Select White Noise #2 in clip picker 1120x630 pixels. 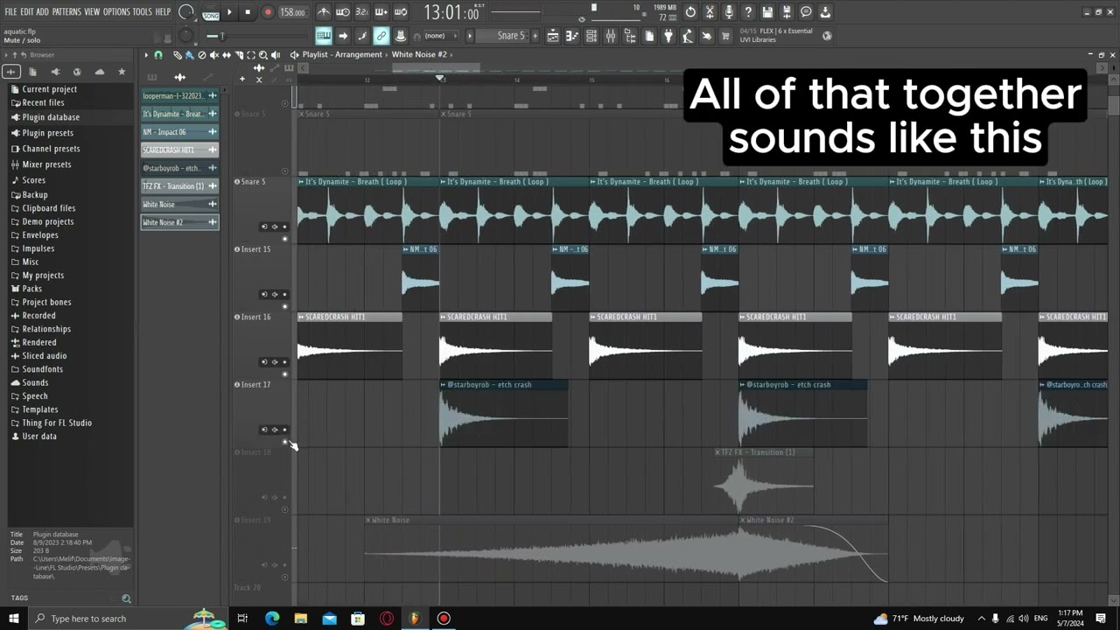pyautogui.click(x=179, y=222)
